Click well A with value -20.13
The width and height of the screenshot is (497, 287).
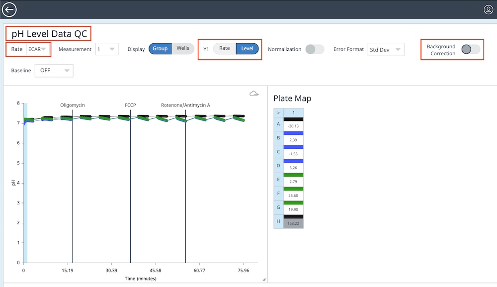[x=293, y=126]
